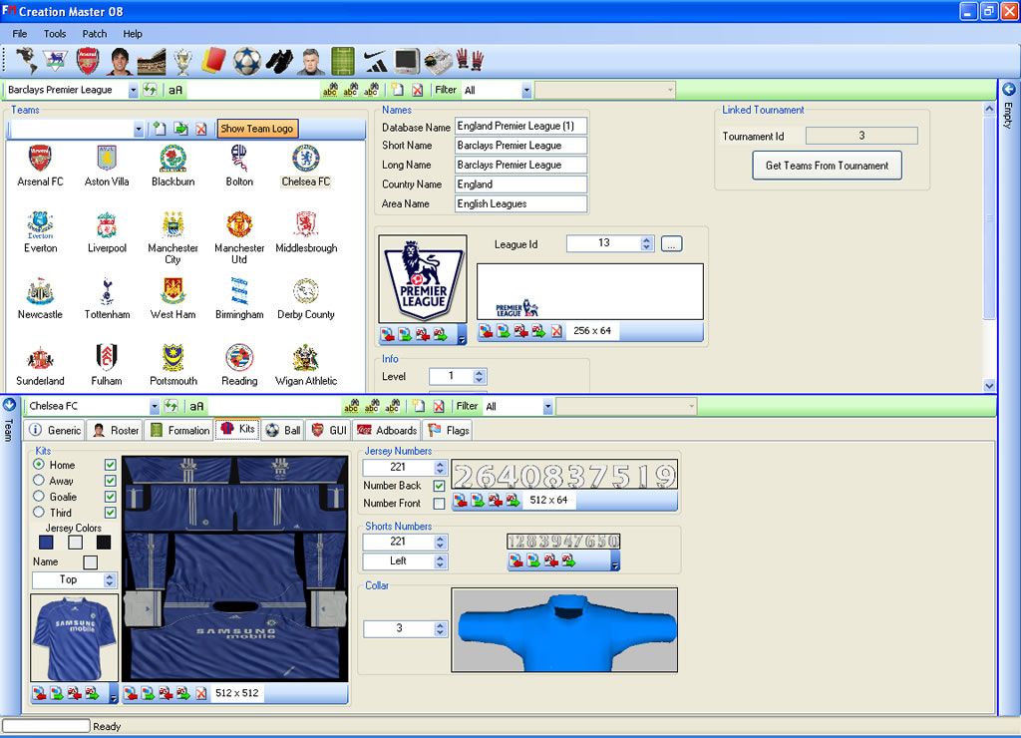Select the Tottenham team crest
This screenshot has width=1021, height=738.
coord(107,291)
